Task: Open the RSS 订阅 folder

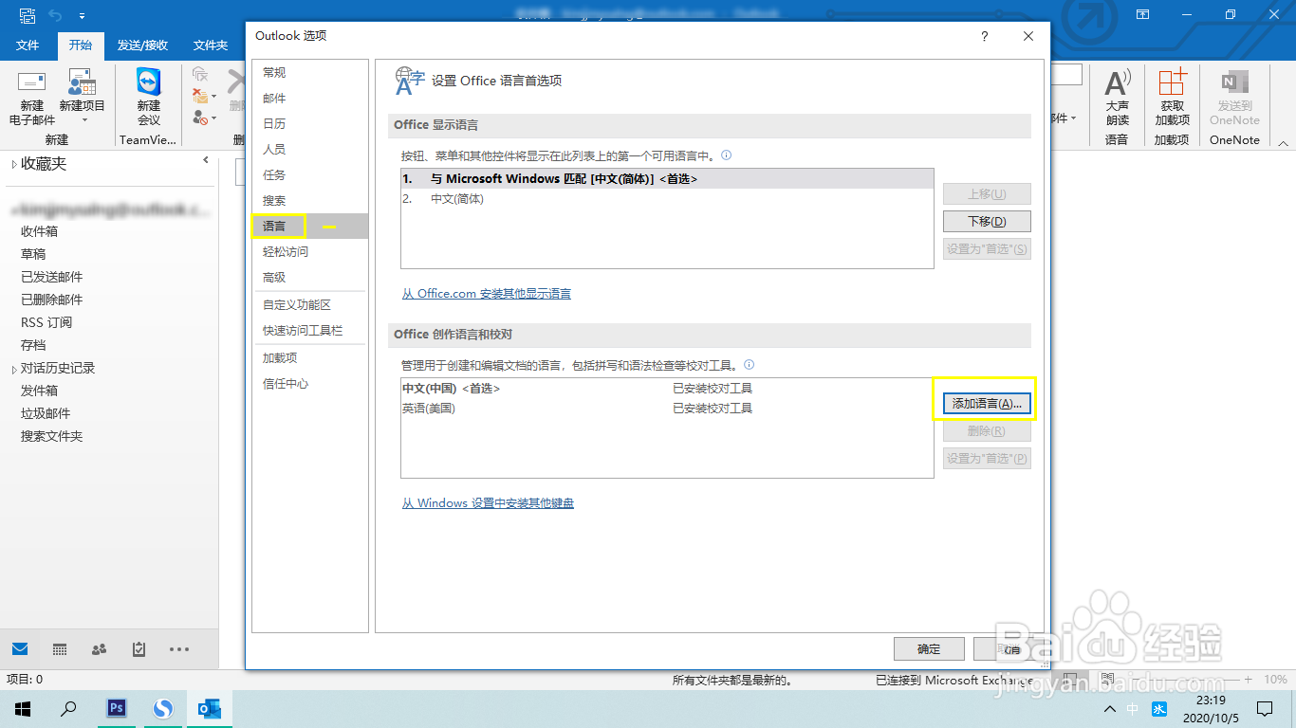Action: click(x=46, y=322)
